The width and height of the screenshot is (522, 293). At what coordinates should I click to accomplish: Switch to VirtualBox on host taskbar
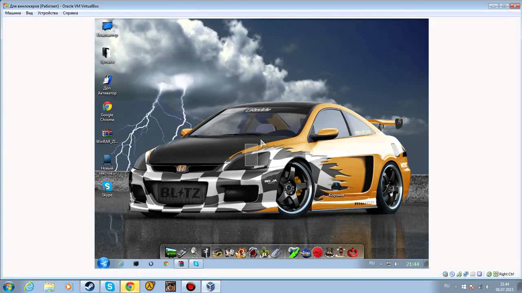(x=210, y=286)
